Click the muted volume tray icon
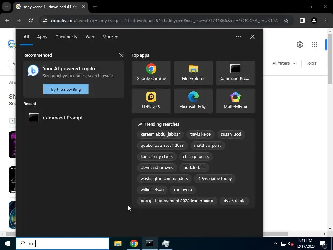Viewport: 333px width, 250px height. coord(291,243)
